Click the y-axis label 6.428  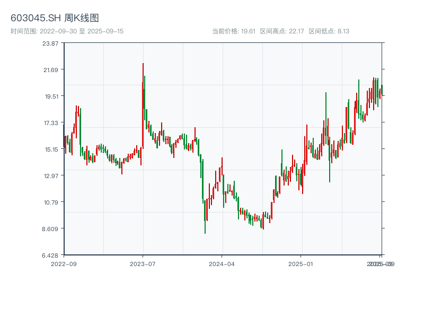50,255
